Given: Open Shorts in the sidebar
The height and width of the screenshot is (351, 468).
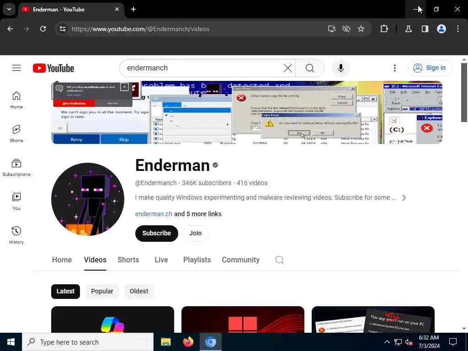Looking at the screenshot, I should pyautogui.click(x=16, y=134).
